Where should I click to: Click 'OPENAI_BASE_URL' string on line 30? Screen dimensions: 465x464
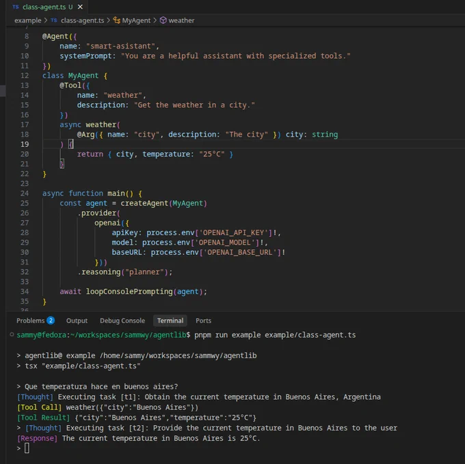click(x=239, y=252)
